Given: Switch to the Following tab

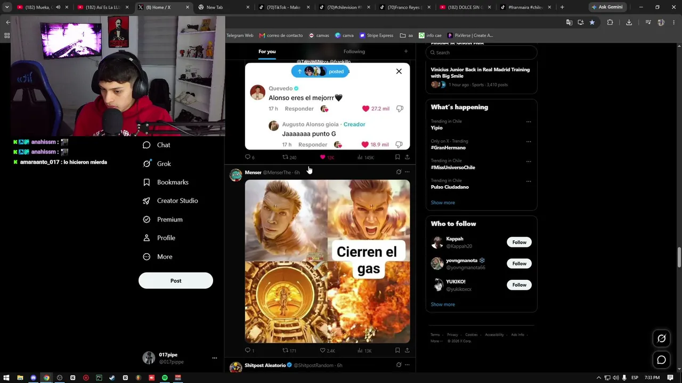Looking at the screenshot, I should (354, 52).
